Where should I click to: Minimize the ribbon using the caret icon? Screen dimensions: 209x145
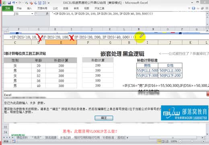[189, 8]
